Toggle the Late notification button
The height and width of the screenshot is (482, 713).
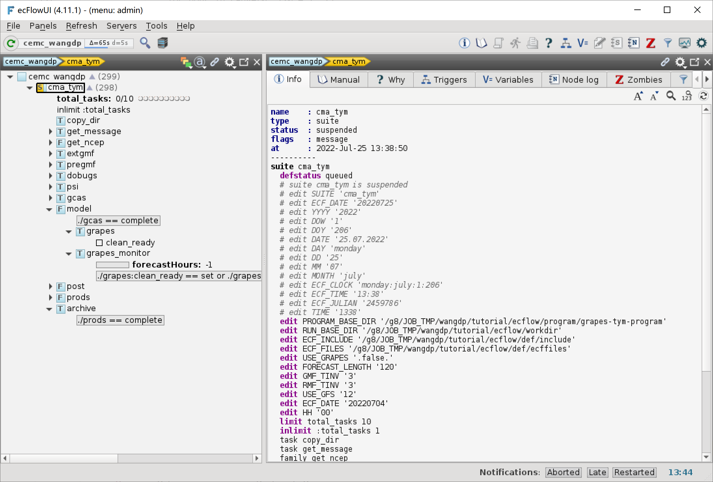pyautogui.click(x=597, y=472)
